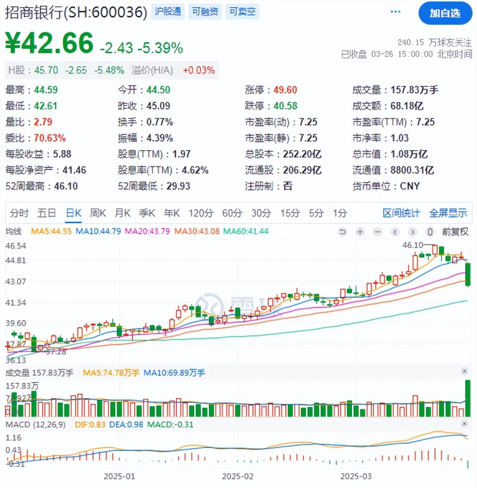
Task: Click the 跌停 value 40.58
Action: tap(285, 106)
